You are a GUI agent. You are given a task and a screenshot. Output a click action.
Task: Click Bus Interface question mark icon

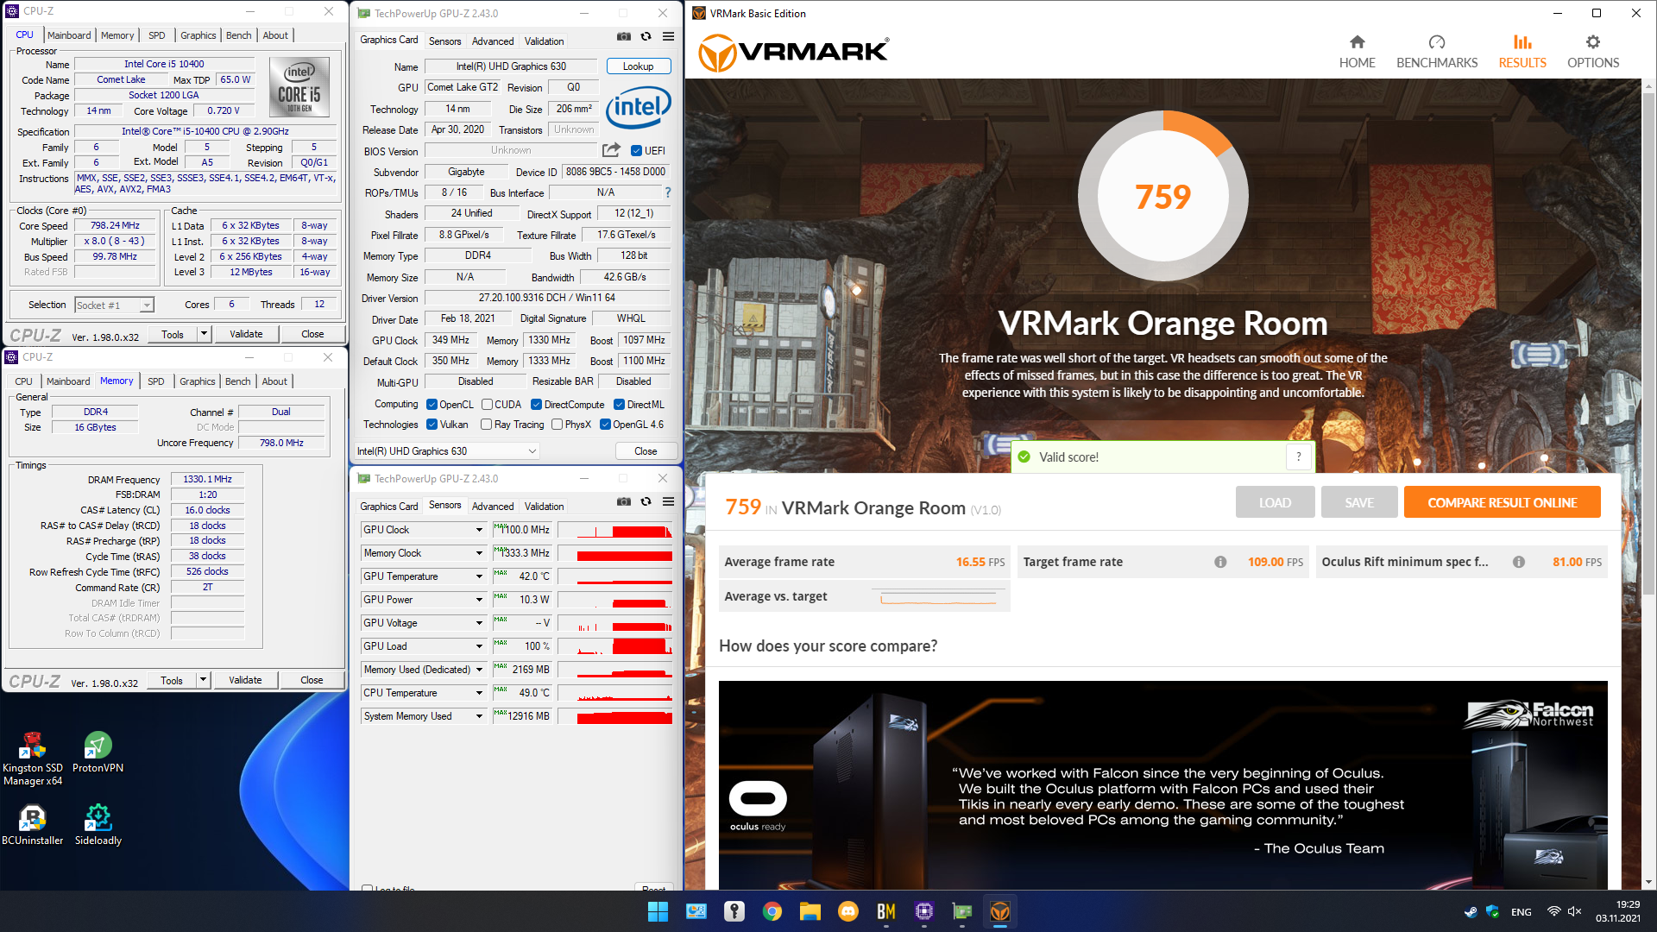pos(667,192)
